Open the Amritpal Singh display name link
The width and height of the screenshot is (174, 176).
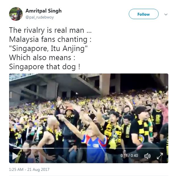coord(43,11)
